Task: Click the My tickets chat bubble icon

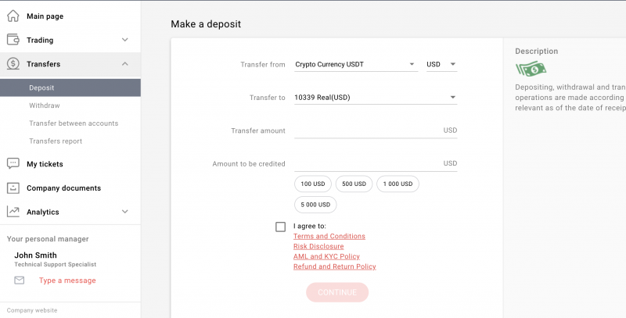Action: point(13,163)
